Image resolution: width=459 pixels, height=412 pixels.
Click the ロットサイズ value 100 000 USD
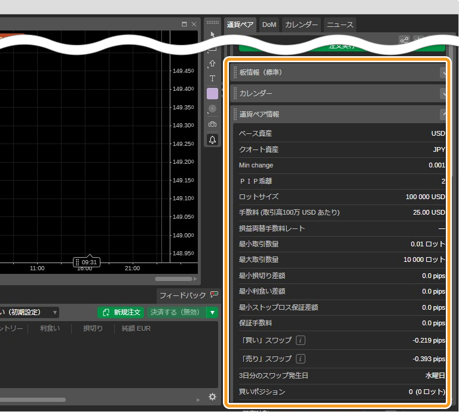pos(426,197)
